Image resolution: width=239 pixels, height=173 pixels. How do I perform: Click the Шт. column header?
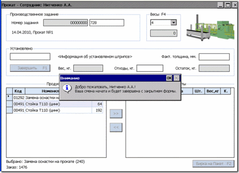point(198,91)
